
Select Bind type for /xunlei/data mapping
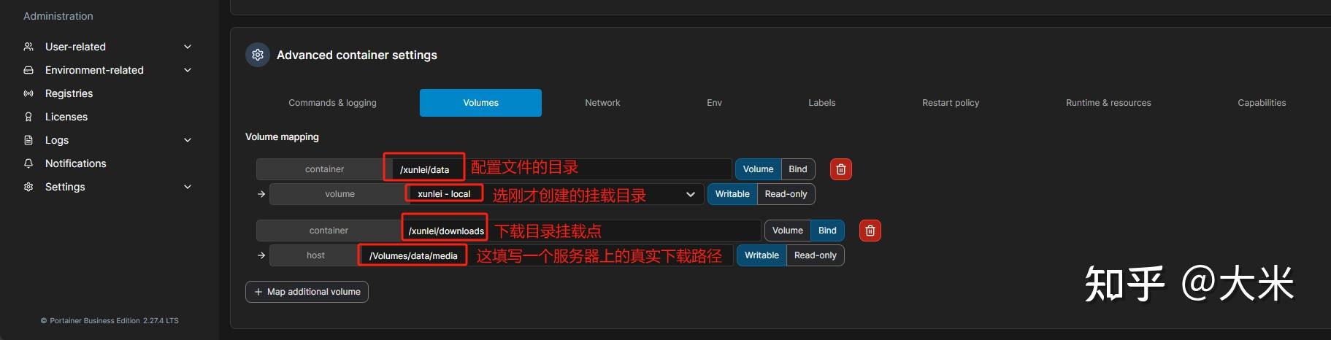tap(798, 169)
